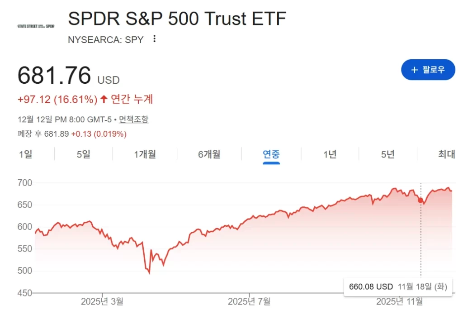Switch chart to 1년 range
The height and width of the screenshot is (315, 463).
pyautogui.click(x=330, y=154)
